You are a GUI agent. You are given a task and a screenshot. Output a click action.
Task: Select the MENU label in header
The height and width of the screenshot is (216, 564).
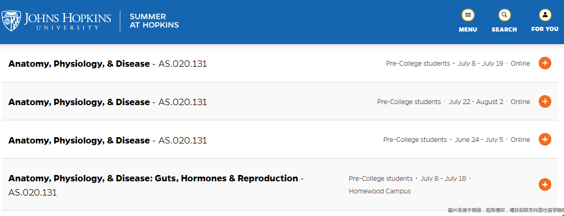click(x=468, y=29)
